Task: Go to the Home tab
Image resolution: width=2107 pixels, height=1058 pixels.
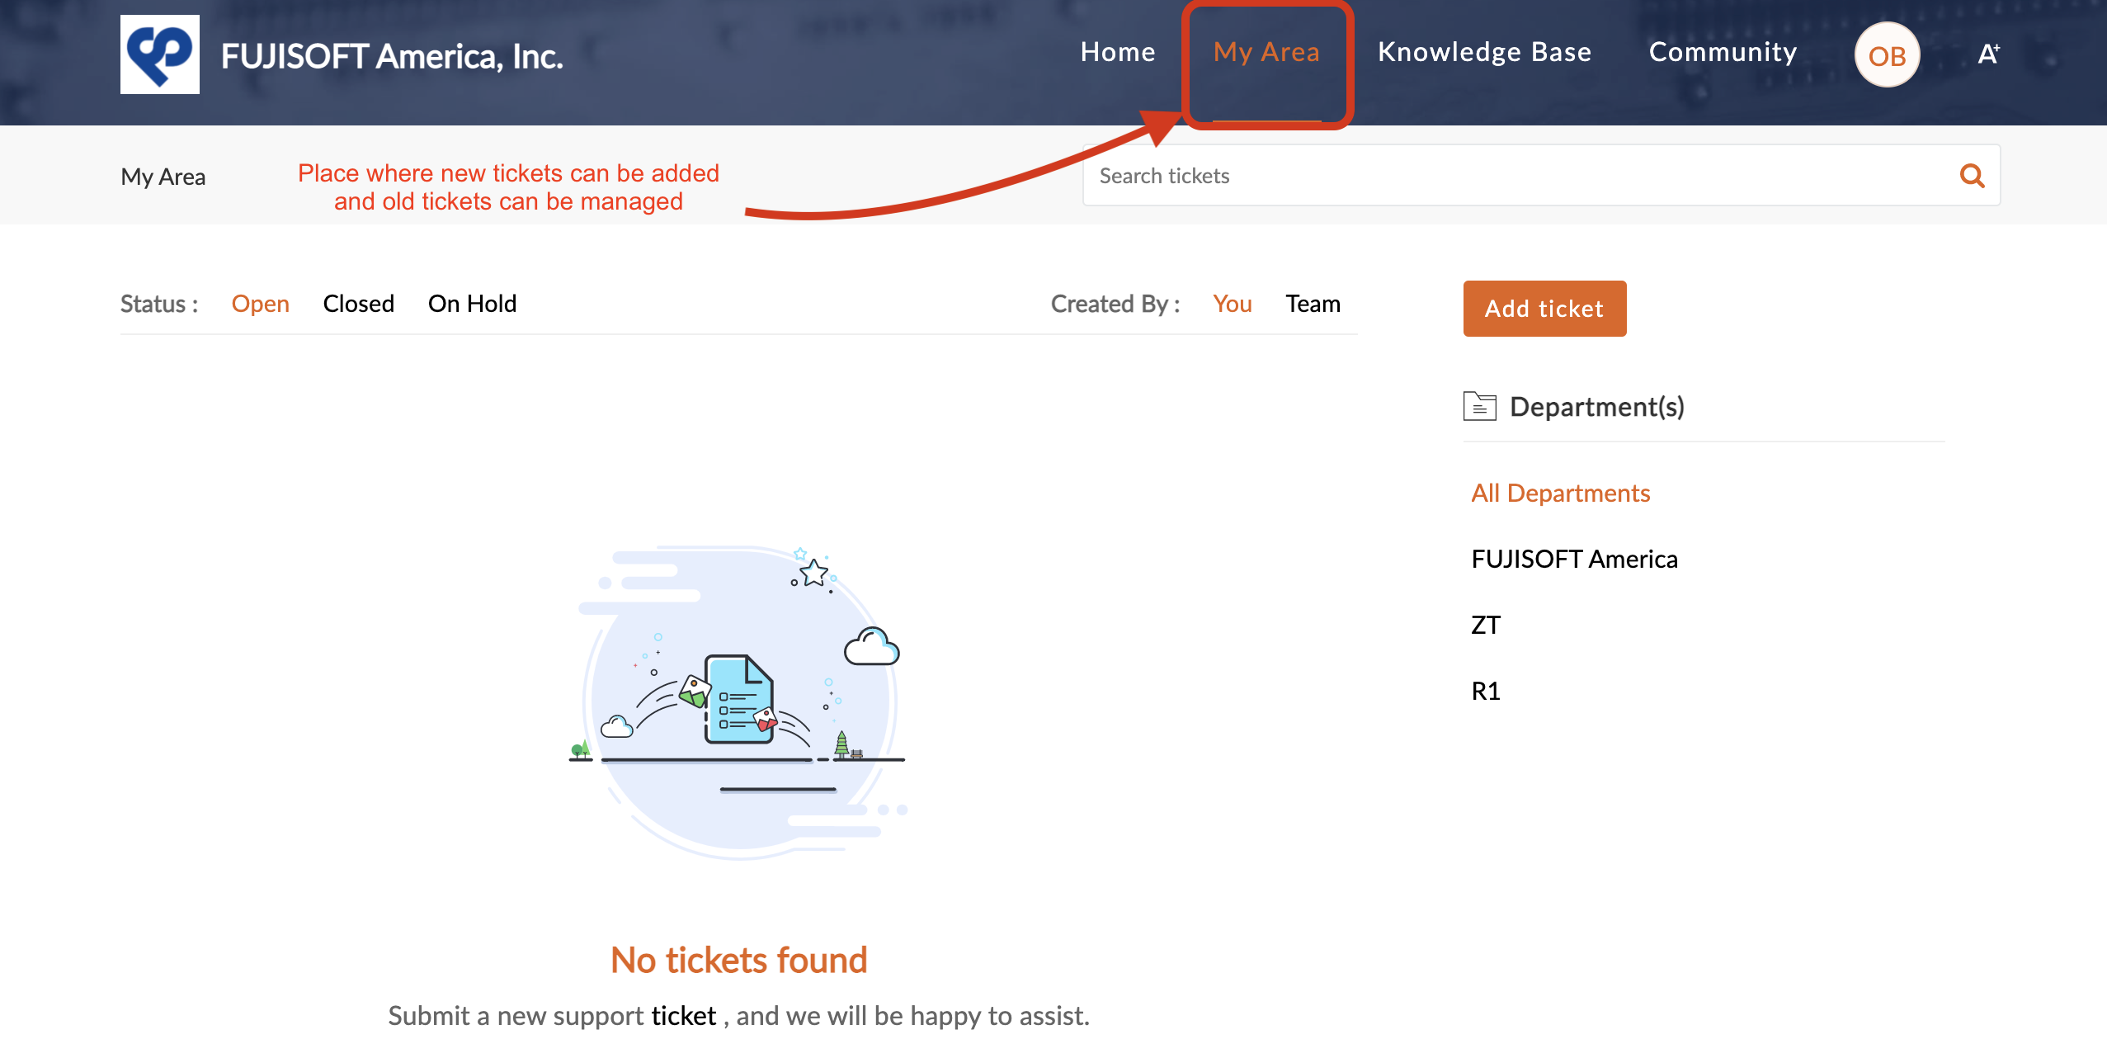Action: click(1118, 52)
